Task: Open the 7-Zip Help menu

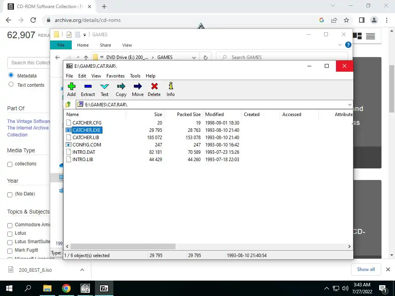Action: point(150,76)
